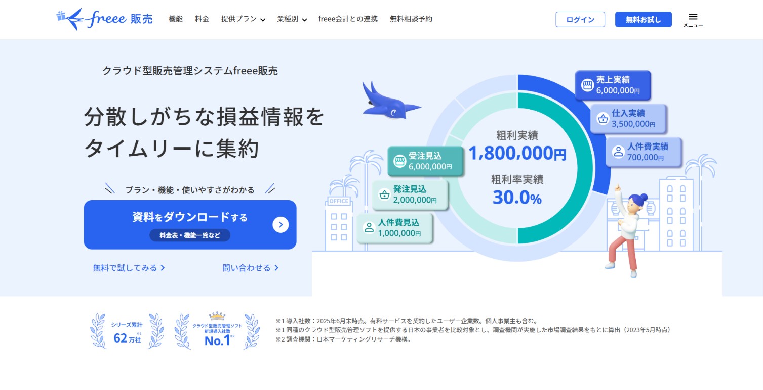Click the 料金表・機能一覧など pill label

point(190,235)
